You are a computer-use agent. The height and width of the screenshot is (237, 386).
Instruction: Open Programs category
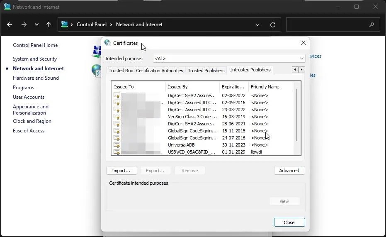point(23,88)
